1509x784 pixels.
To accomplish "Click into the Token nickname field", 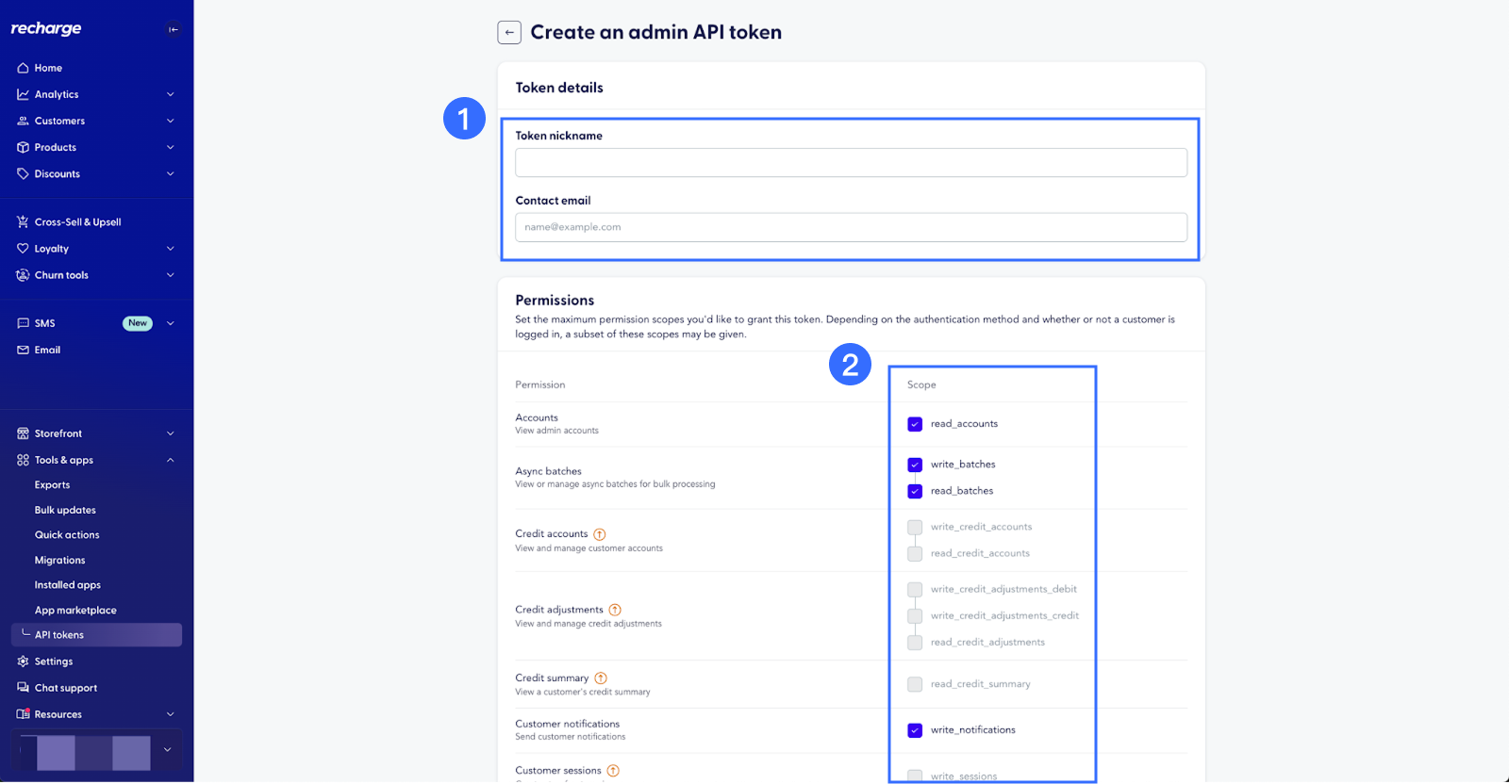I will 851,163.
